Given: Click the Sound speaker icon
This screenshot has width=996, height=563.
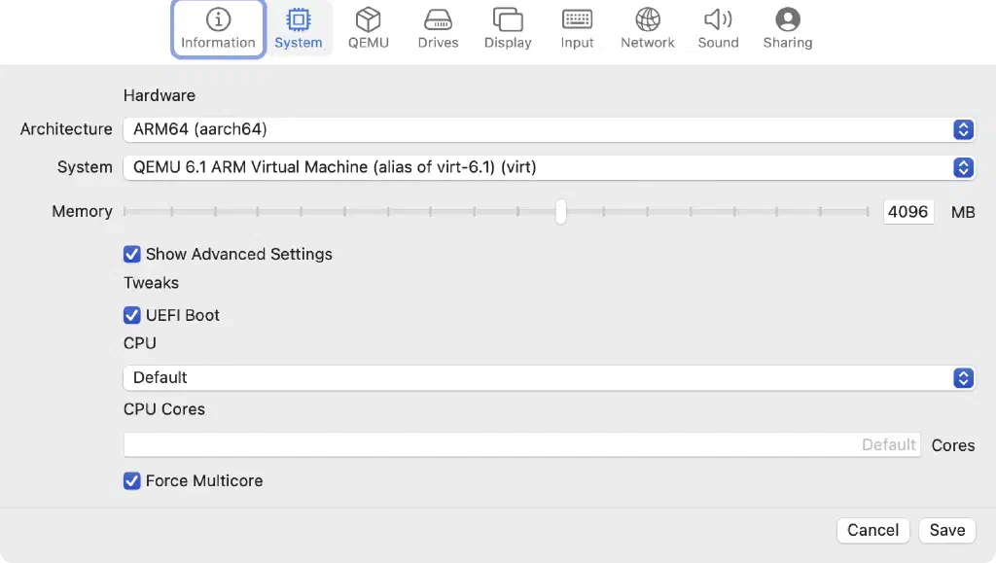Looking at the screenshot, I should tap(718, 20).
